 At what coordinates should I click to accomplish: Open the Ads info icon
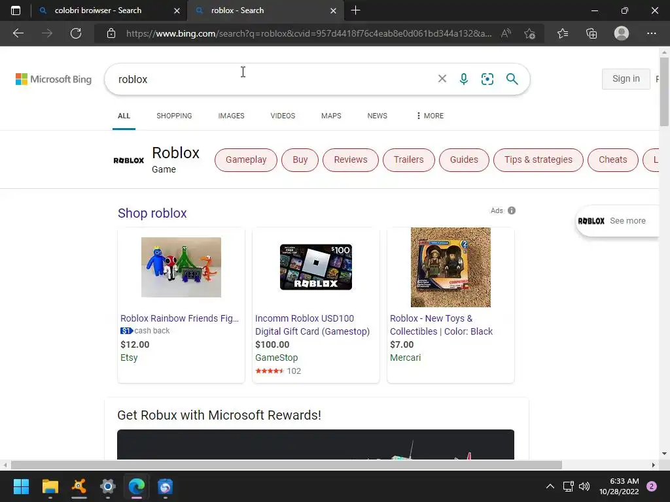click(512, 210)
